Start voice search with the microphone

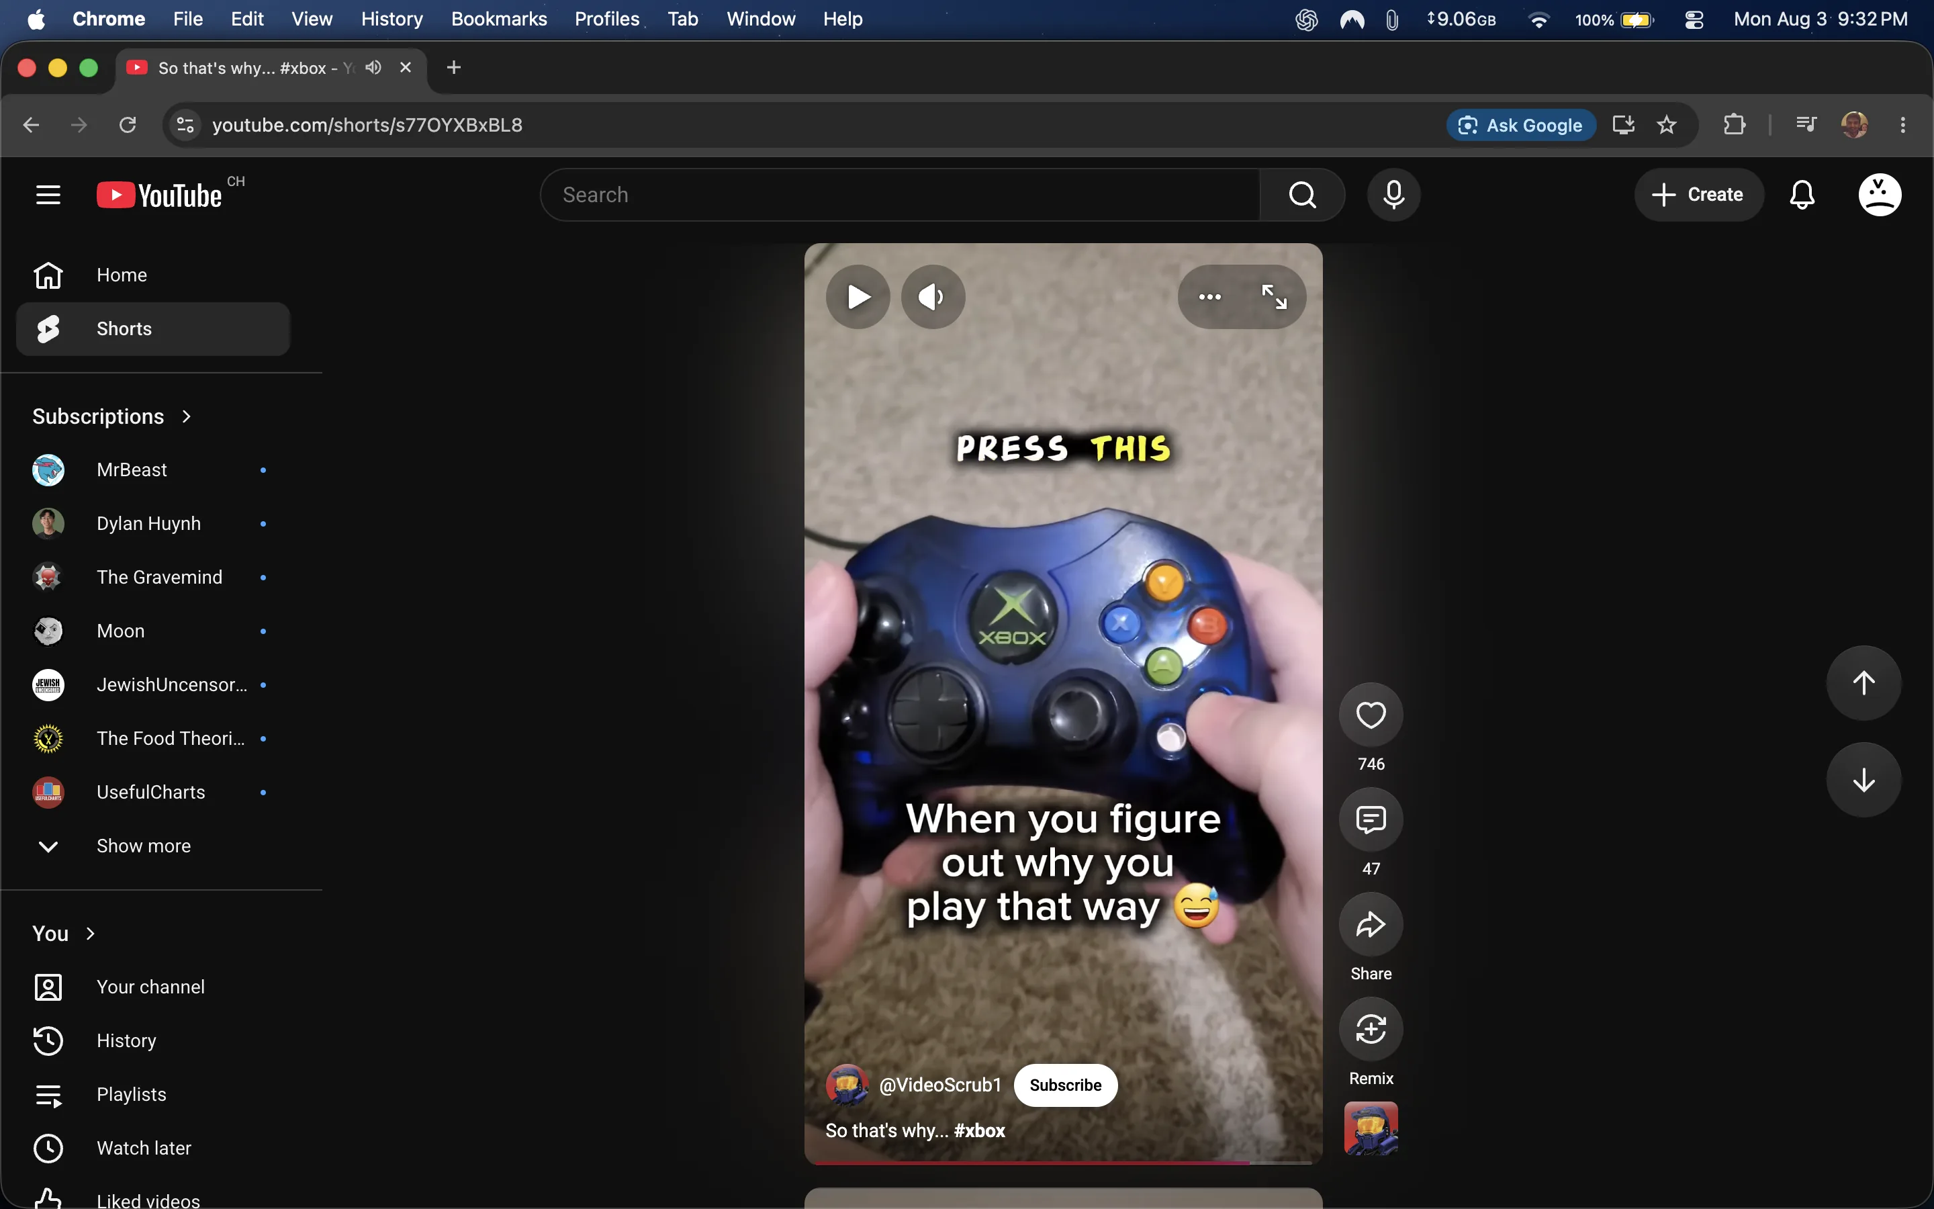pos(1394,194)
